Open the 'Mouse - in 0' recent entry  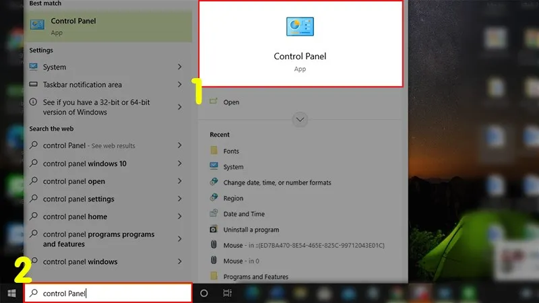pyautogui.click(x=241, y=261)
